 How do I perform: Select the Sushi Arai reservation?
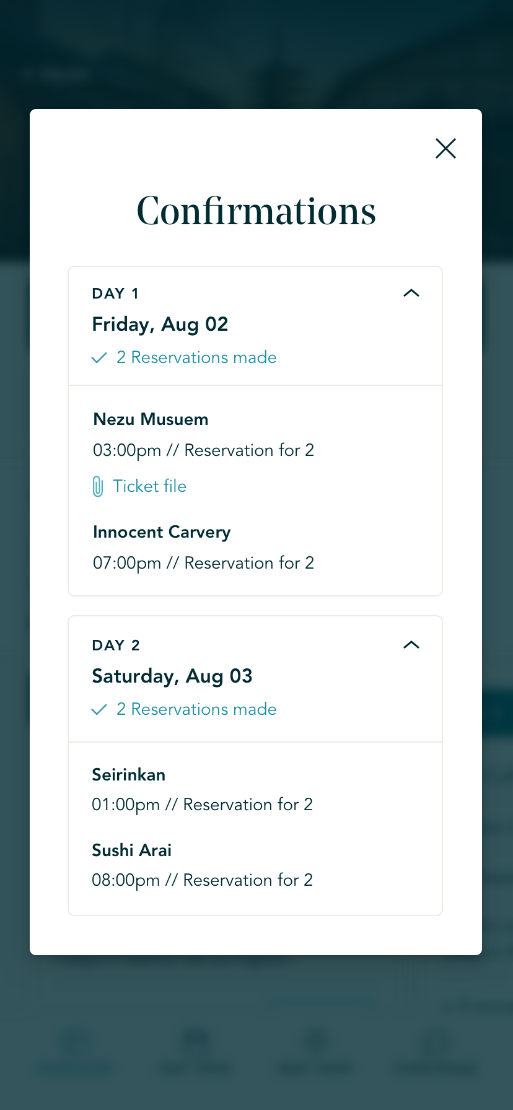[x=132, y=850]
